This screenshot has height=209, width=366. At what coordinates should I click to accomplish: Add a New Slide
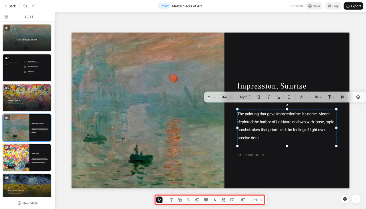(27, 203)
